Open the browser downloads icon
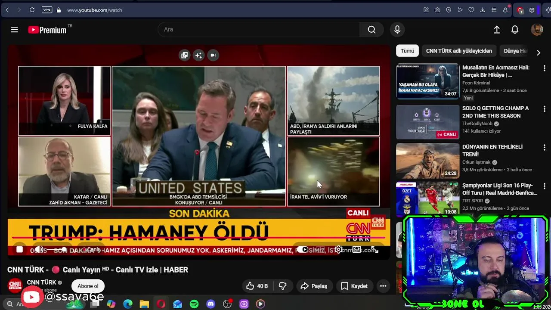The image size is (551, 310). tap(483, 10)
